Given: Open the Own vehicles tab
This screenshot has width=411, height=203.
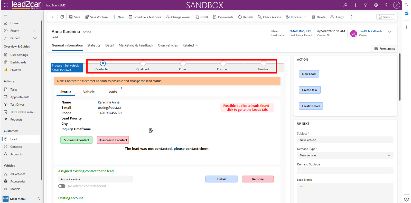Looking at the screenshot, I should coord(168,45).
